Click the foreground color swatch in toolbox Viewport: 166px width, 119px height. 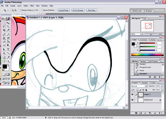pos(5,66)
